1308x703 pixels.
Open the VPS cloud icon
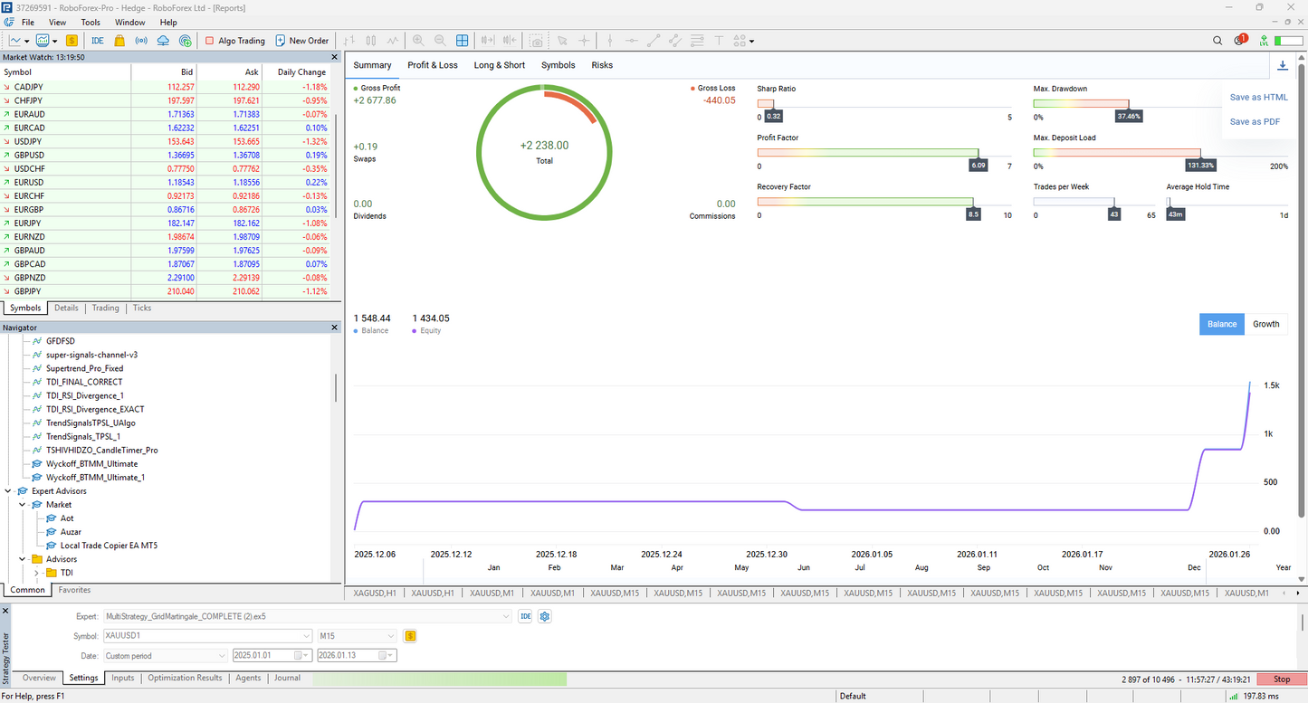pos(165,40)
